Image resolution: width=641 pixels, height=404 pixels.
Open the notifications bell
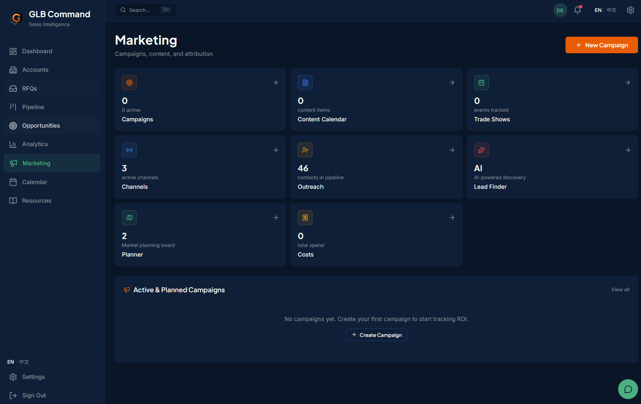(x=577, y=10)
